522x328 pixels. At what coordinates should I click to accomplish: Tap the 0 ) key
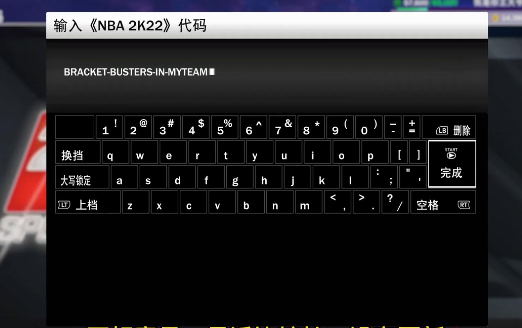click(369, 127)
